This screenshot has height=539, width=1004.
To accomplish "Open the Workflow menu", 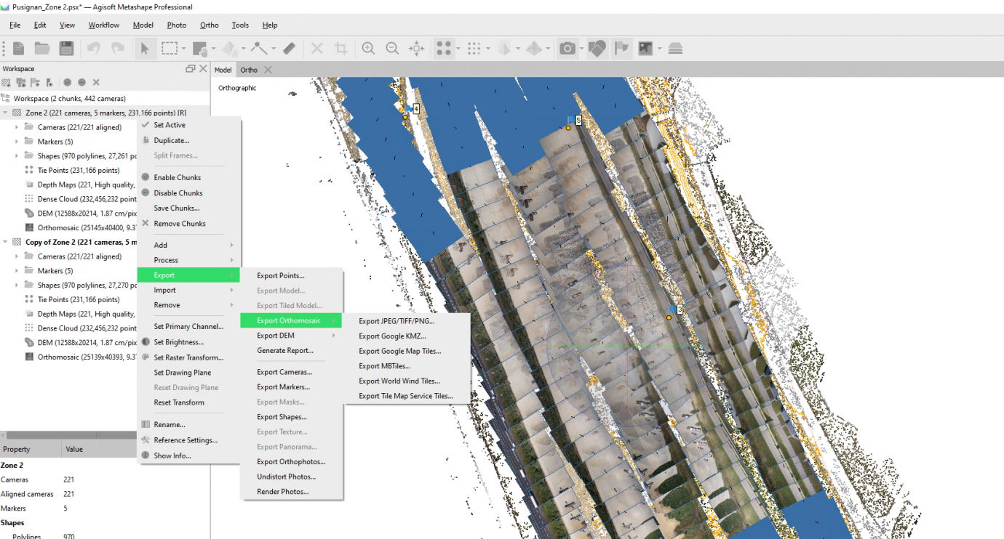I will point(103,25).
